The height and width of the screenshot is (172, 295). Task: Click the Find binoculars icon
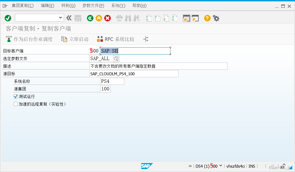click(128, 18)
